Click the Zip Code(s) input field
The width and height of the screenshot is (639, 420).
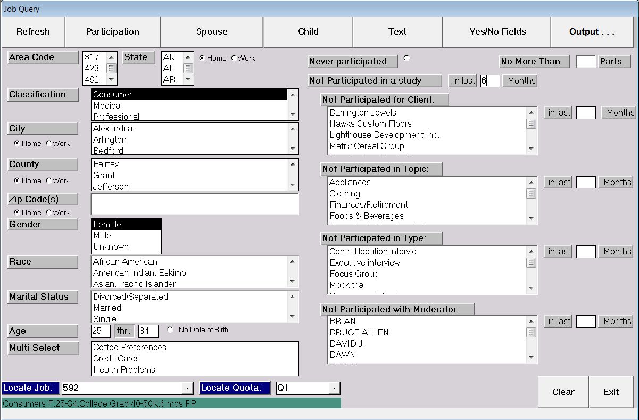pyautogui.click(x=195, y=204)
